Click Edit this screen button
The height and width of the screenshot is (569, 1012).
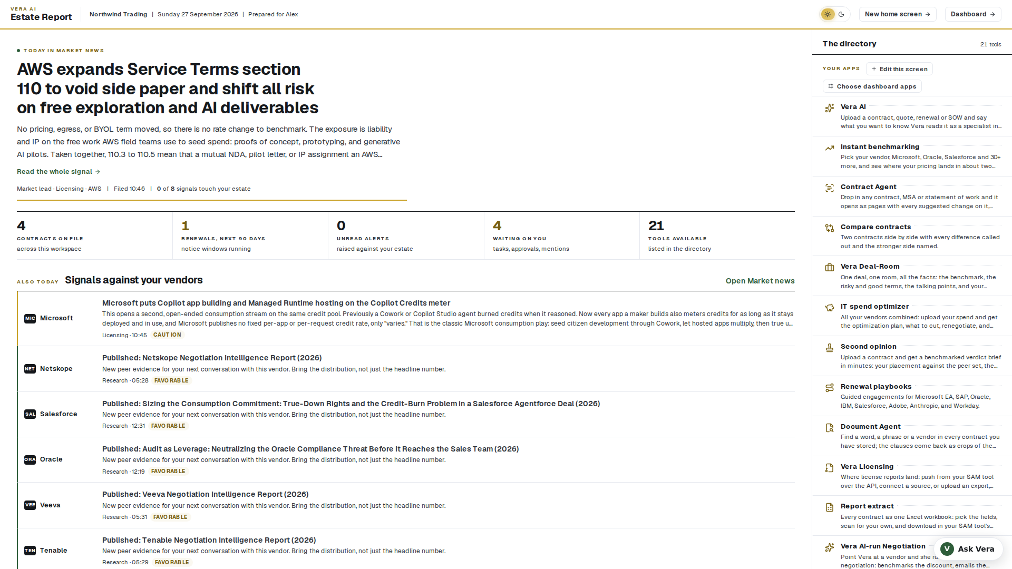[899, 69]
